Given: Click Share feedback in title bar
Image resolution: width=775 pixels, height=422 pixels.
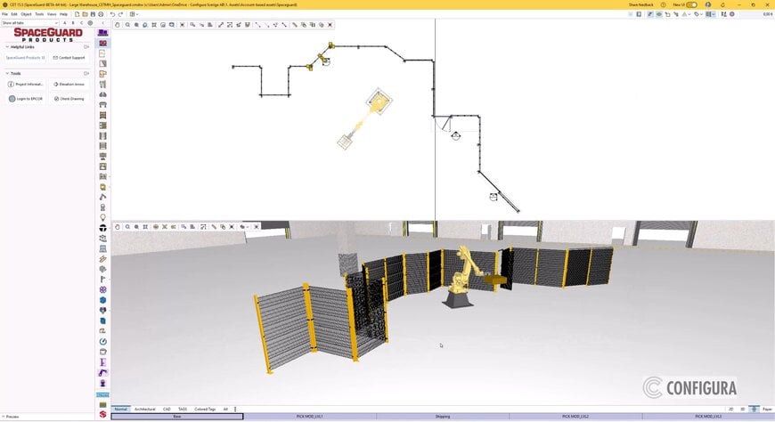Looking at the screenshot, I should (x=641, y=5).
